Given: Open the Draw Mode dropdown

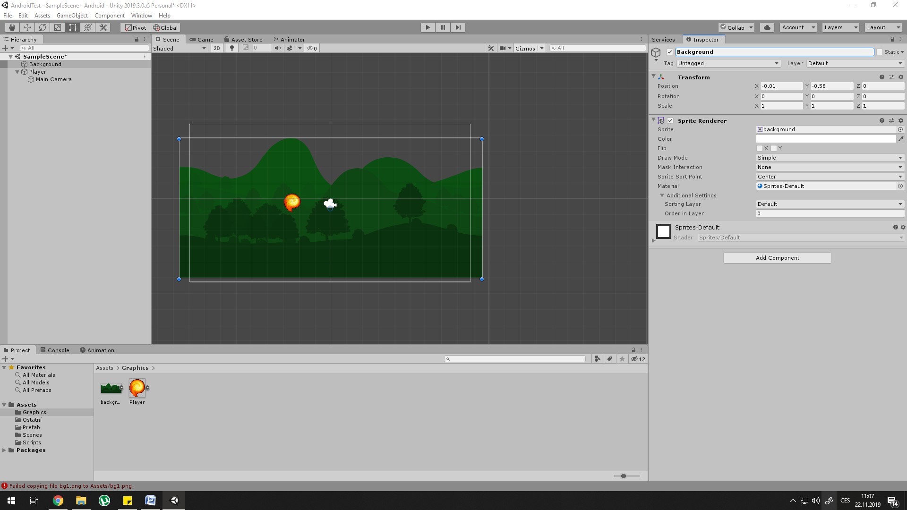Looking at the screenshot, I should tap(829, 158).
